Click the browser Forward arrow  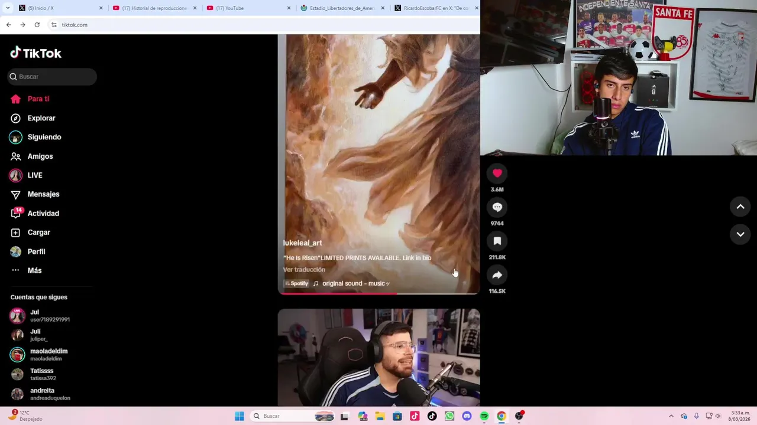[22, 25]
